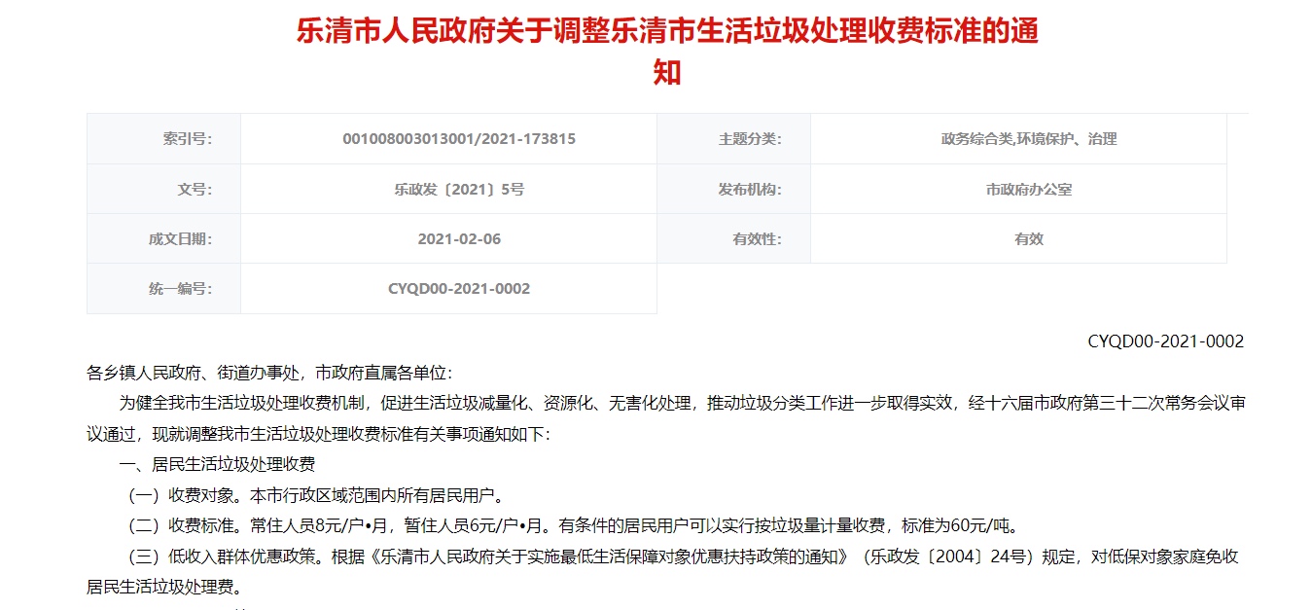Select the 市政府办公室 publisher value
This screenshot has height=610, width=1312.
1029,190
